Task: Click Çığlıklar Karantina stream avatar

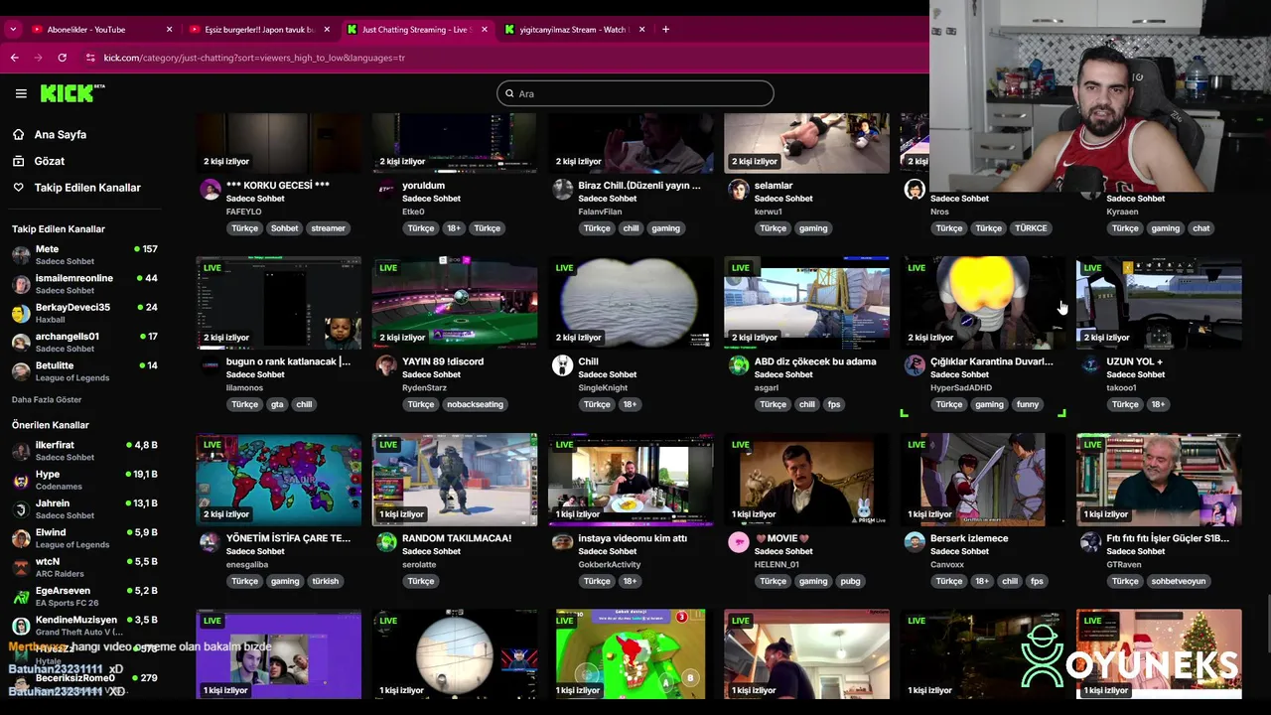Action: pos(915,365)
